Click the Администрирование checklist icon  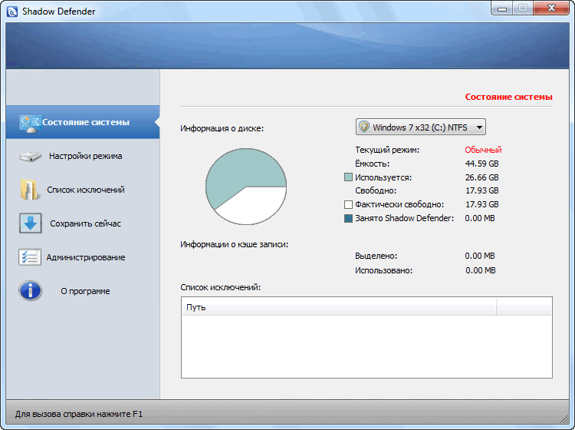pyautogui.click(x=30, y=257)
